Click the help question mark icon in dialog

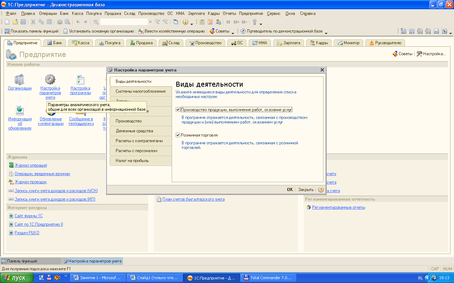click(321, 190)
